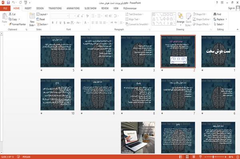Switch to the SLIDE SHOW tab

pyautogui.click(x=90, y=8)
